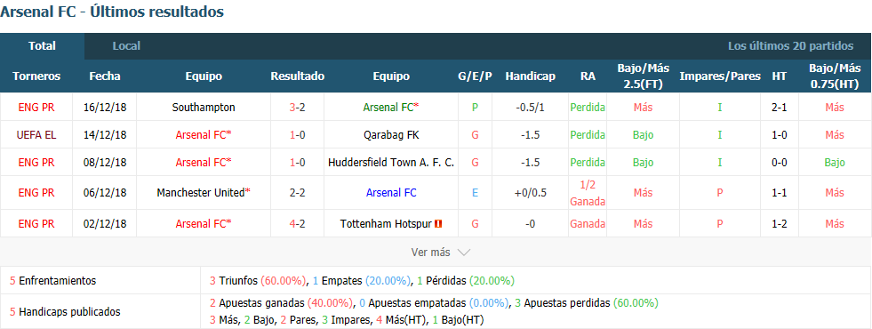
Task: Open Huddersfield Town A. F. C. link
Action: 391,163
